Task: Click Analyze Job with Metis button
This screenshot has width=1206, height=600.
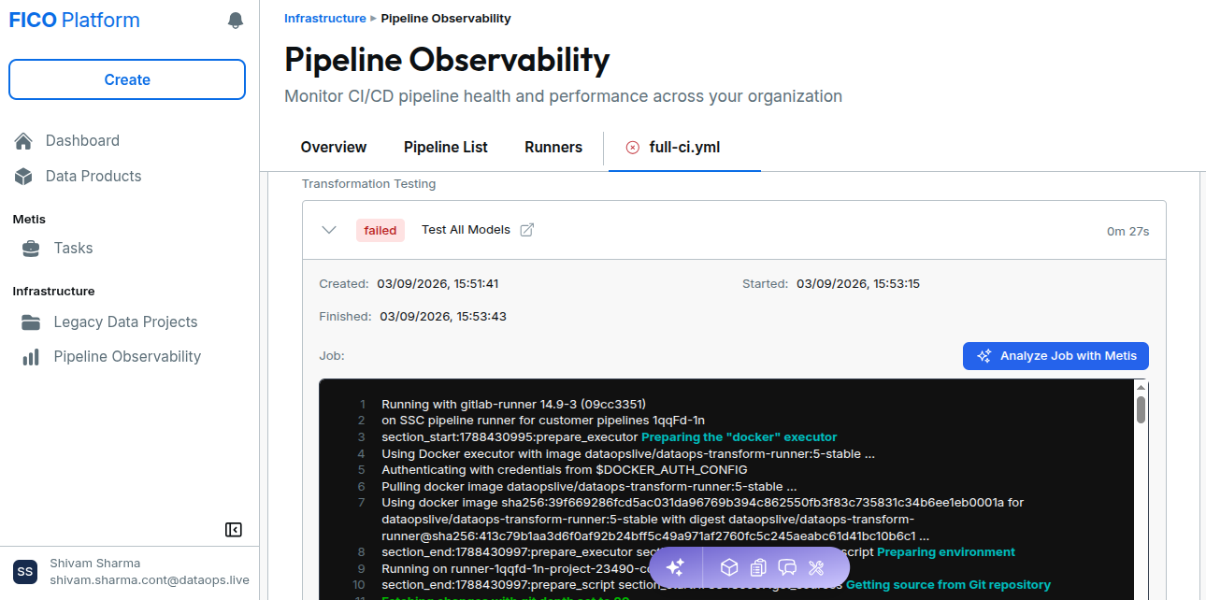Action: 1055,356
